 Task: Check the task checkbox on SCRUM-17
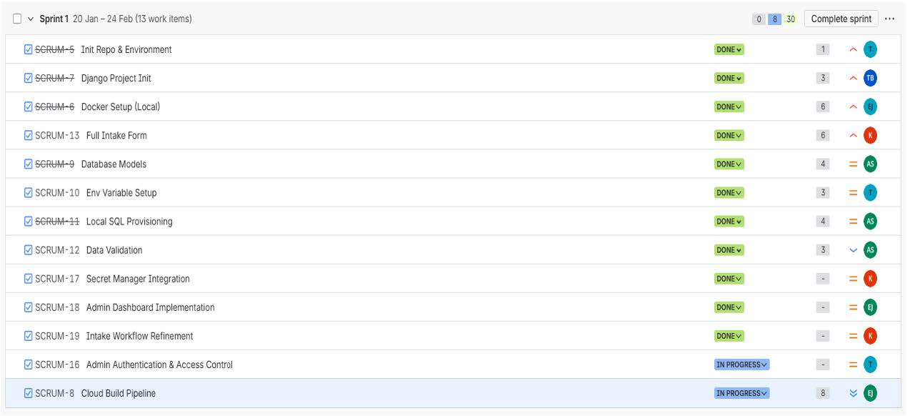(26, 277)
